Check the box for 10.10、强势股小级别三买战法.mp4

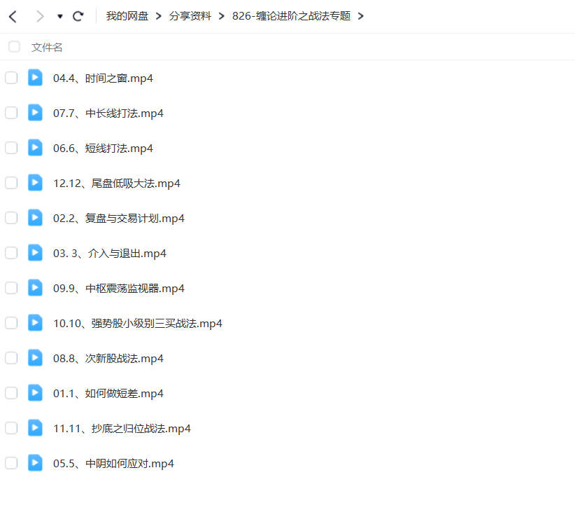11,323
